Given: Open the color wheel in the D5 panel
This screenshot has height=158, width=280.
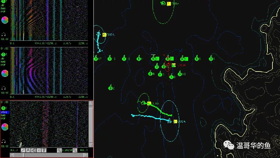Looking at the screenshot, I should [5, 73].
